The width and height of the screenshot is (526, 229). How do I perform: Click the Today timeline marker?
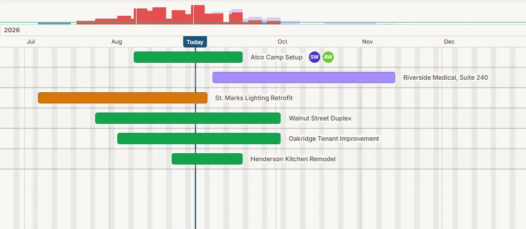click(x=195, y=42)
